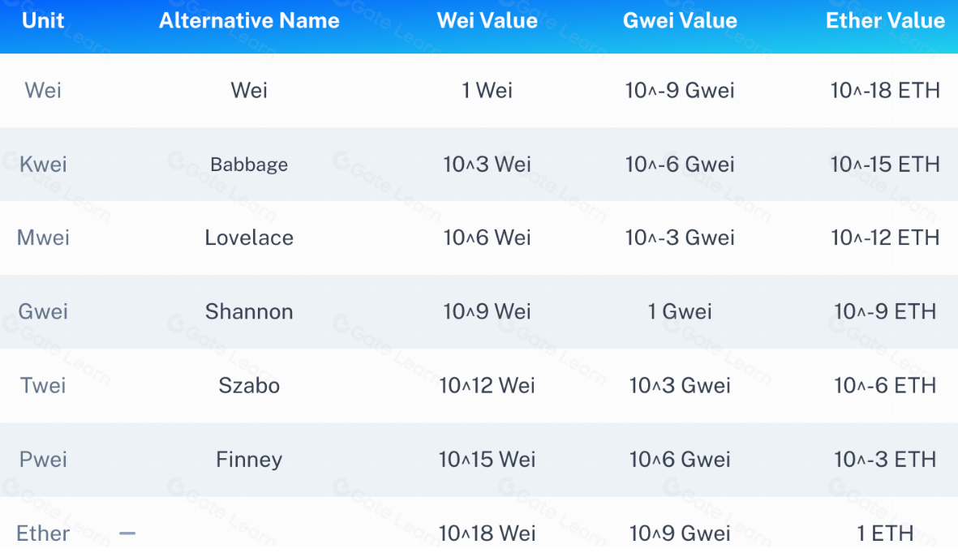Select the Alternative Name column header
The image size is (958, 557).
click(249, 21)
